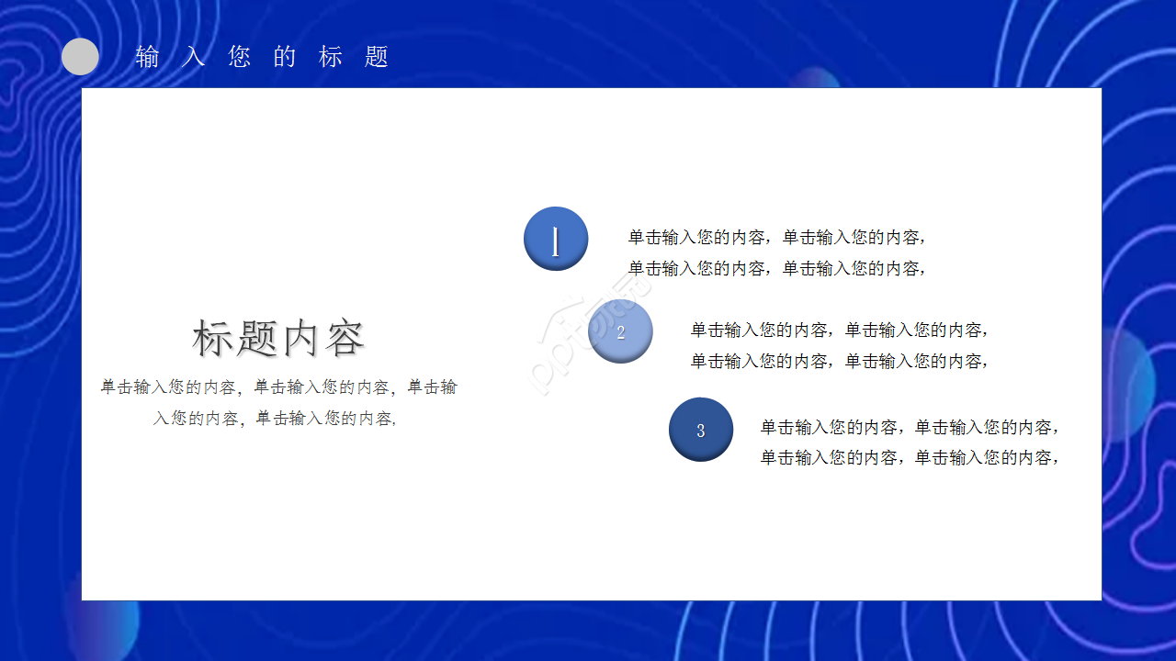
Task: Select the light blue circle "2" badge
Action: tap(621, 330)
